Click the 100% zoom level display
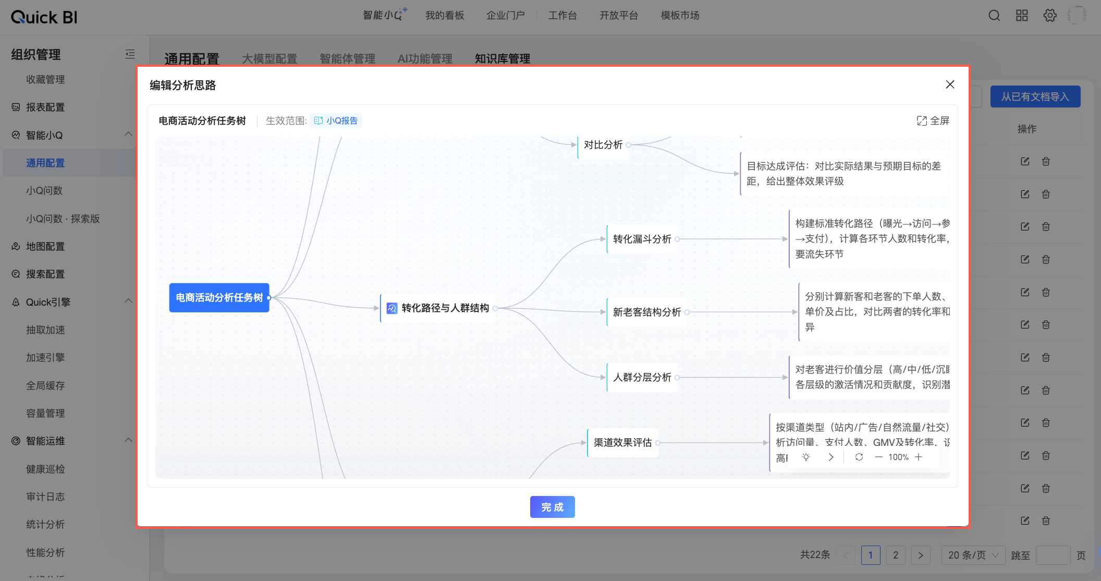The image size is (1101, 581). [x=898, y=457]
